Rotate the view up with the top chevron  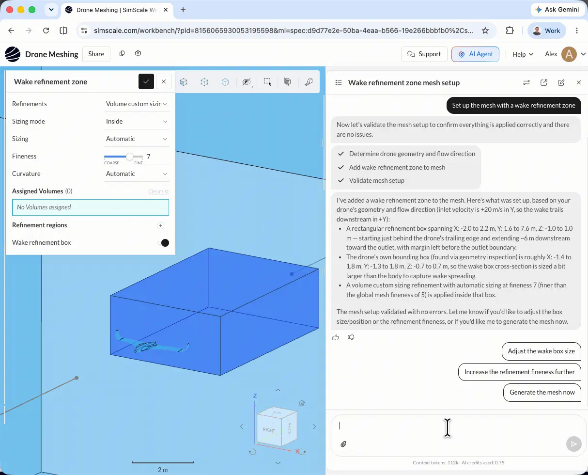pyautogui.click(x=278, y=390)
